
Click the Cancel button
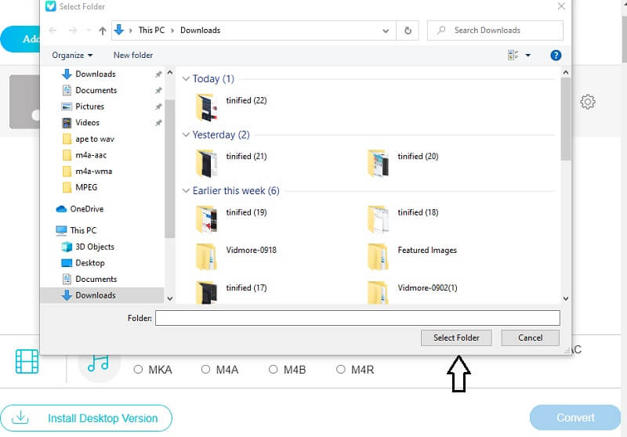530,338
